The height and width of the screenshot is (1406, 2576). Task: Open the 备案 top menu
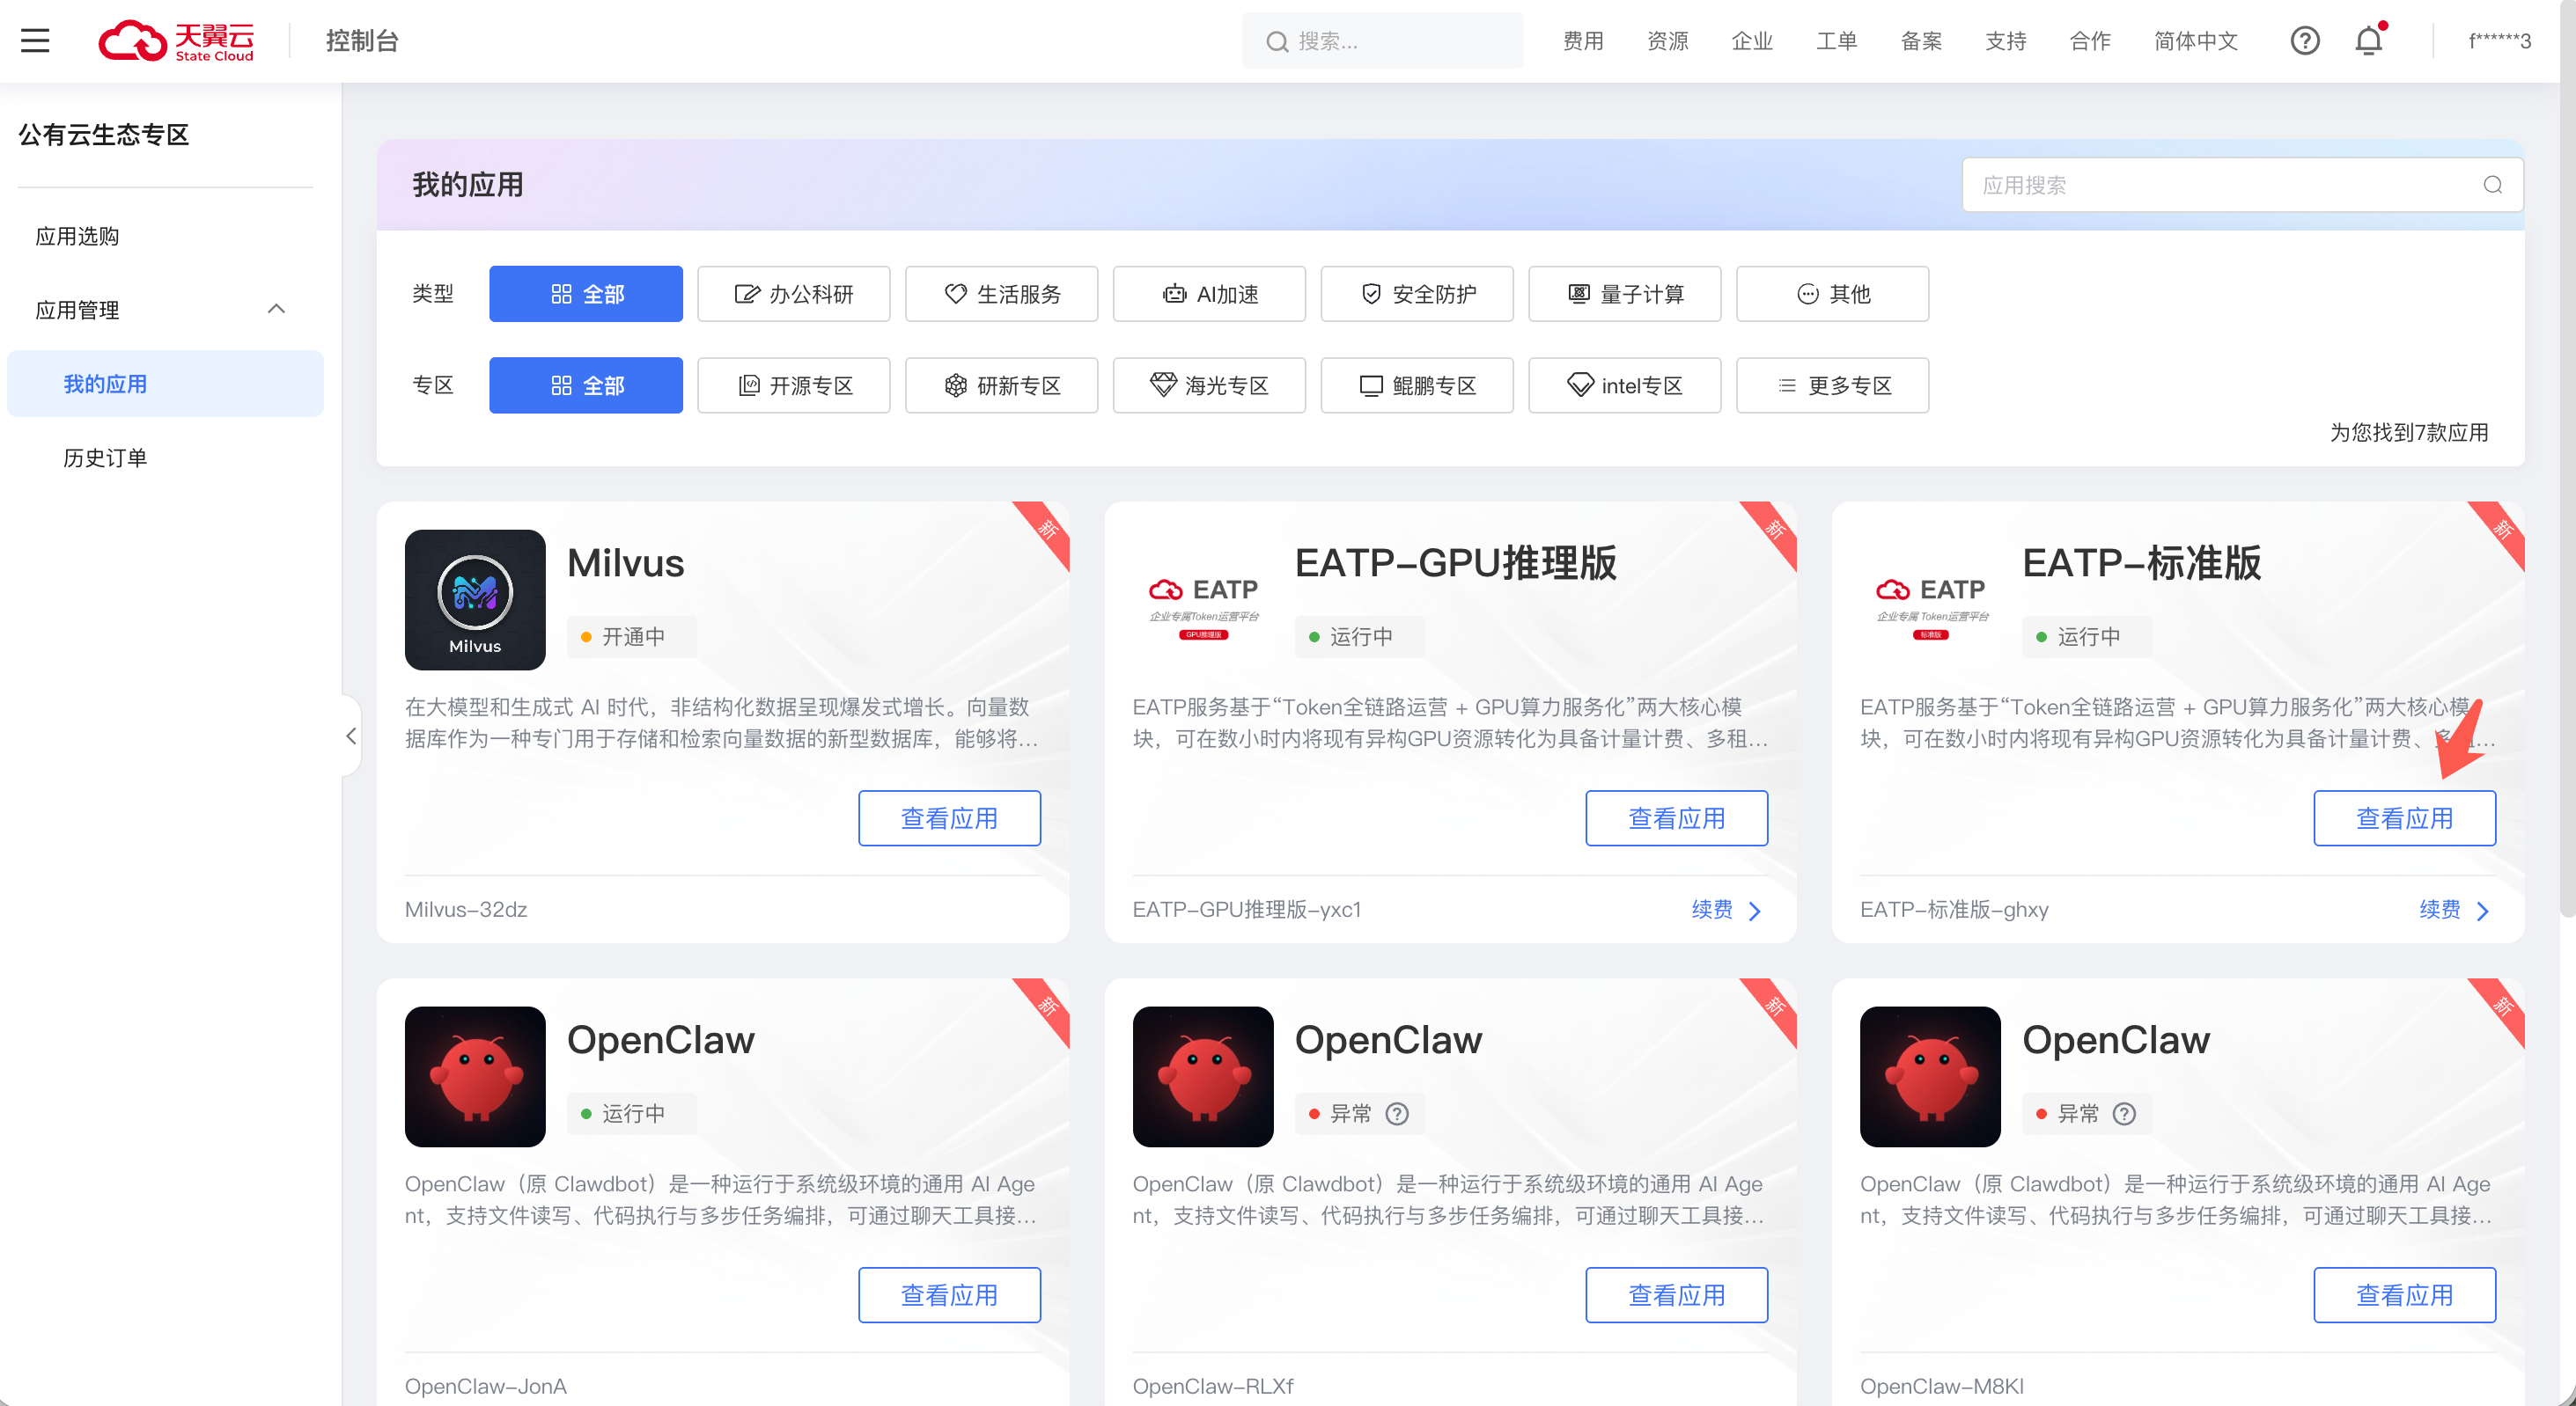click(1921, 41)
